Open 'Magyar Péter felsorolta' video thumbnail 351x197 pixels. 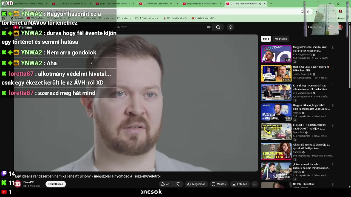pyautogui.click(x=276, y=54)
